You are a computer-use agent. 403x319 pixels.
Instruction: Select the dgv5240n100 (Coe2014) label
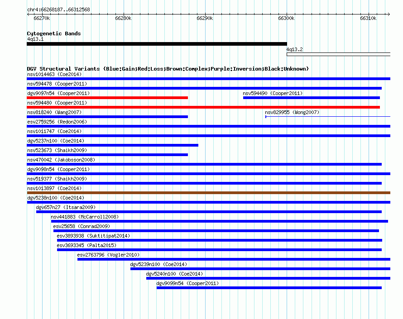pyautogui.click(x=174, y=274)
